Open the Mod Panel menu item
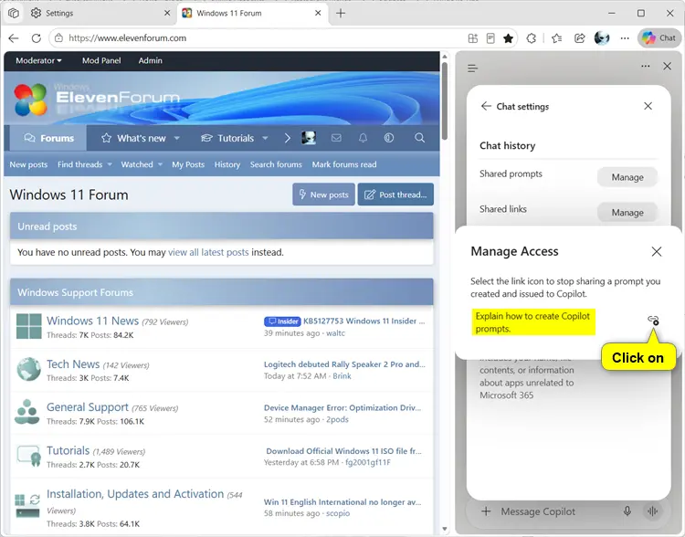685x537 pixels. 101,61
